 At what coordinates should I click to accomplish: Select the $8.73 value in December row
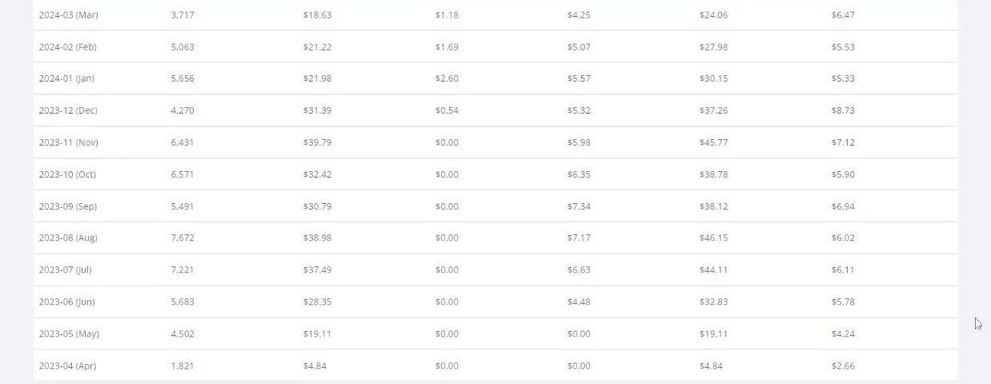coord(843,110)
